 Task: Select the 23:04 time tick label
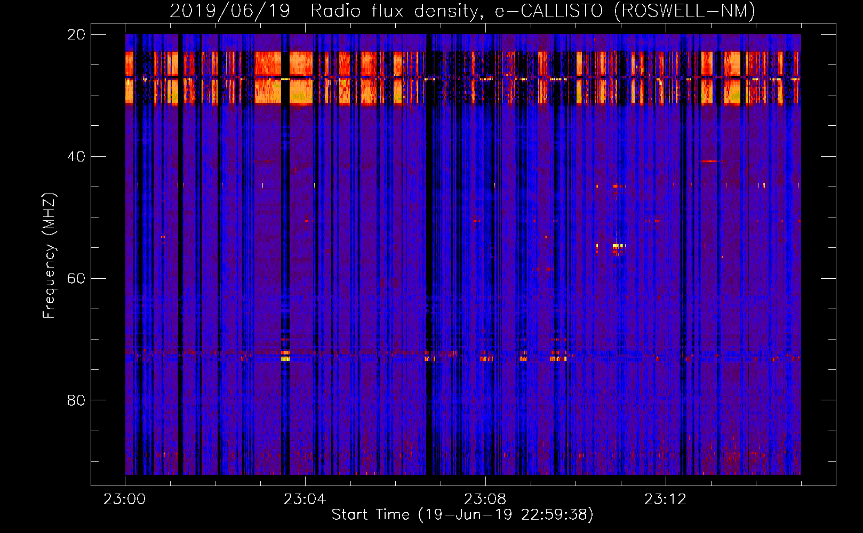point(305,499)
